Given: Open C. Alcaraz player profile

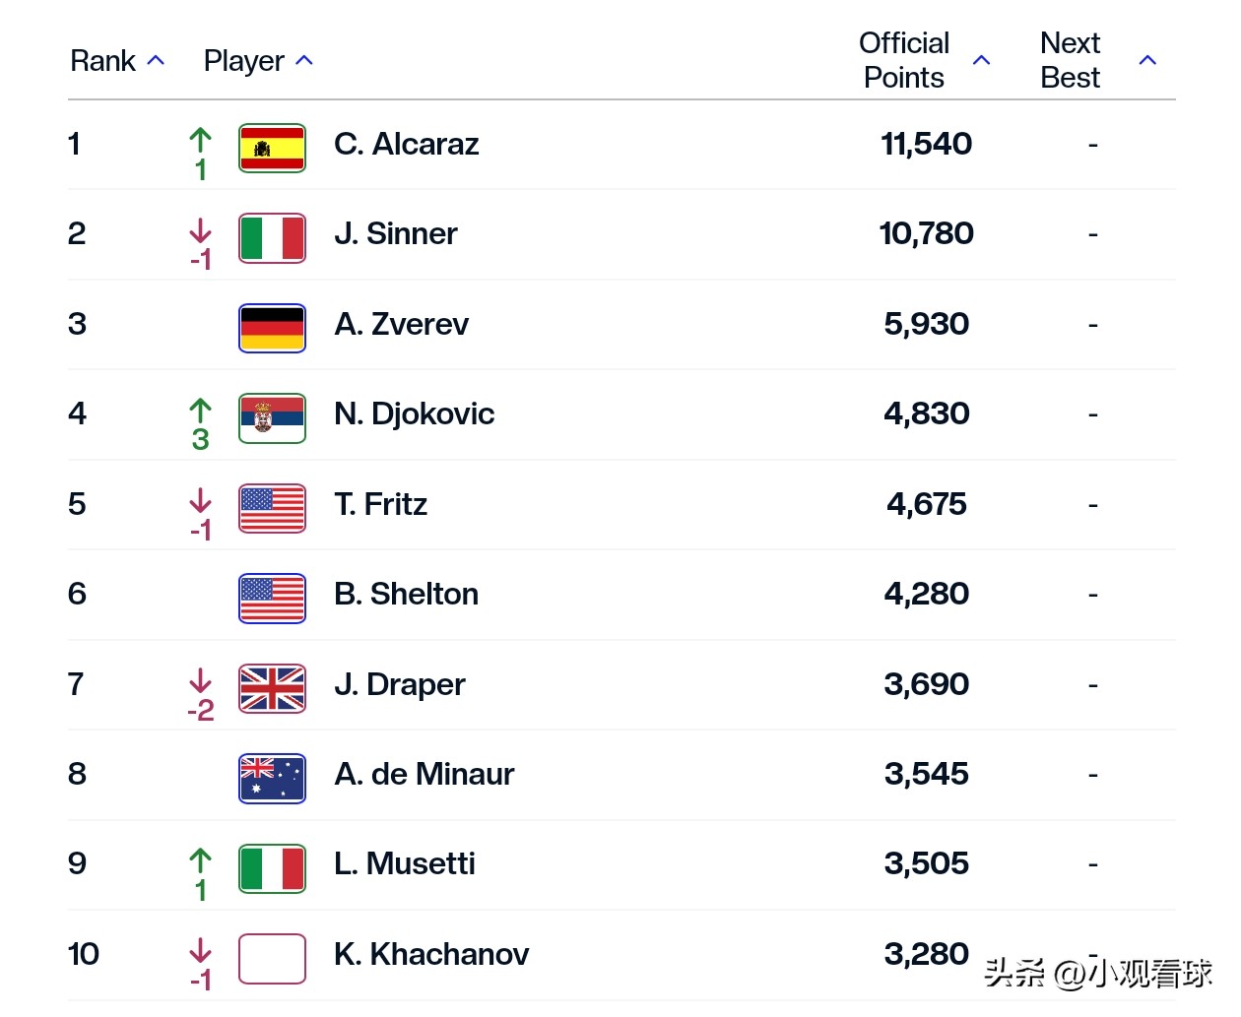Looking at the screenshot, I should [406, 145].
